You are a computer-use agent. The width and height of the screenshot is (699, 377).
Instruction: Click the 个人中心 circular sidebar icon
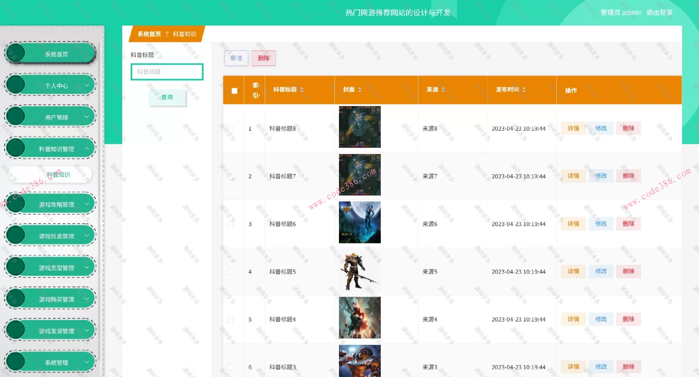pyautogui.click(x=15, y=84)
